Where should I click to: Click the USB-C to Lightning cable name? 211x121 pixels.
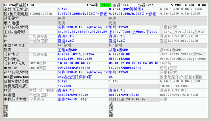click(x=83, y=27)
